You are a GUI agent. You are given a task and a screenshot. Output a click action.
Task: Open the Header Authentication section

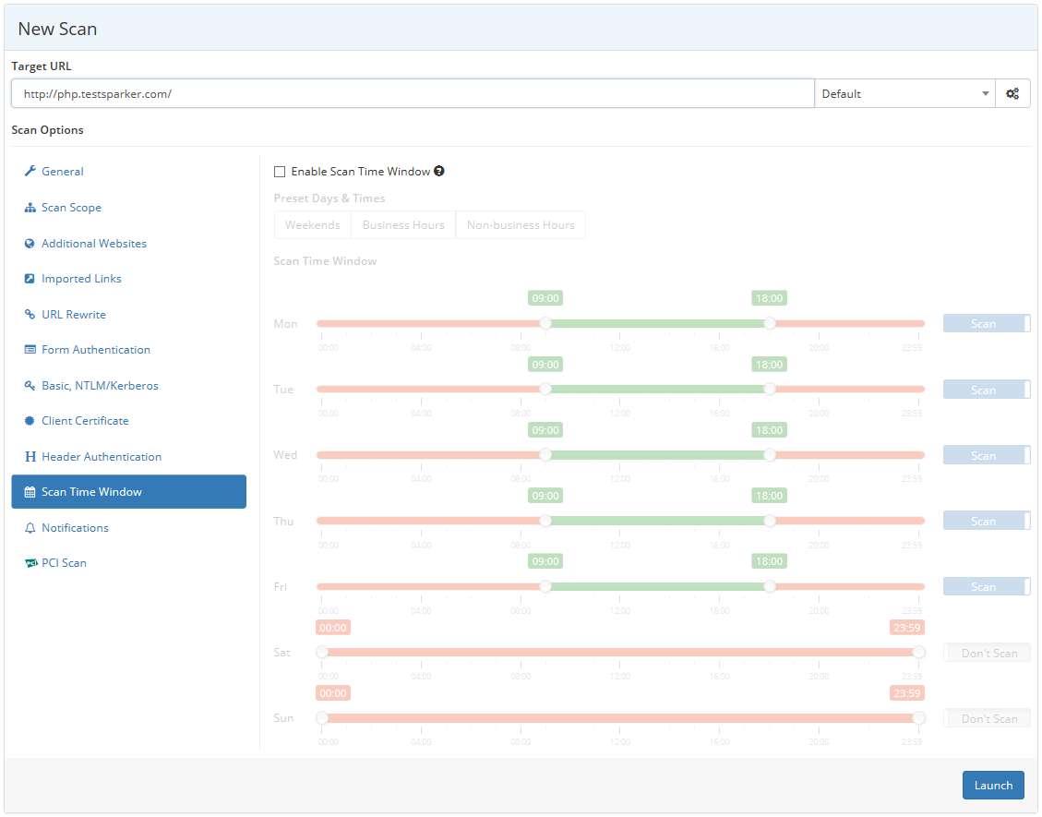coord(101,457)
